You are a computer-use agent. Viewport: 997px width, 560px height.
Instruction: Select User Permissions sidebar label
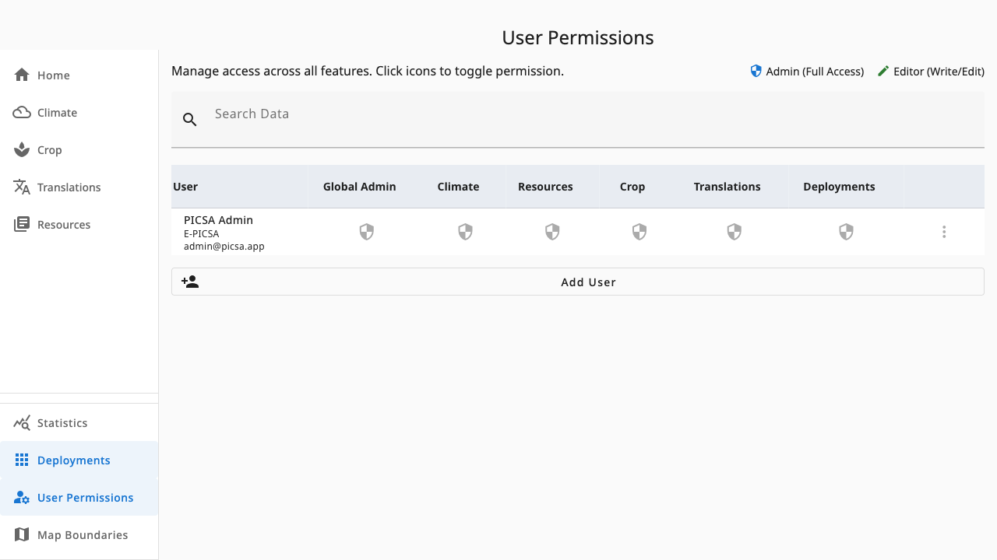(x=86, y=498)
